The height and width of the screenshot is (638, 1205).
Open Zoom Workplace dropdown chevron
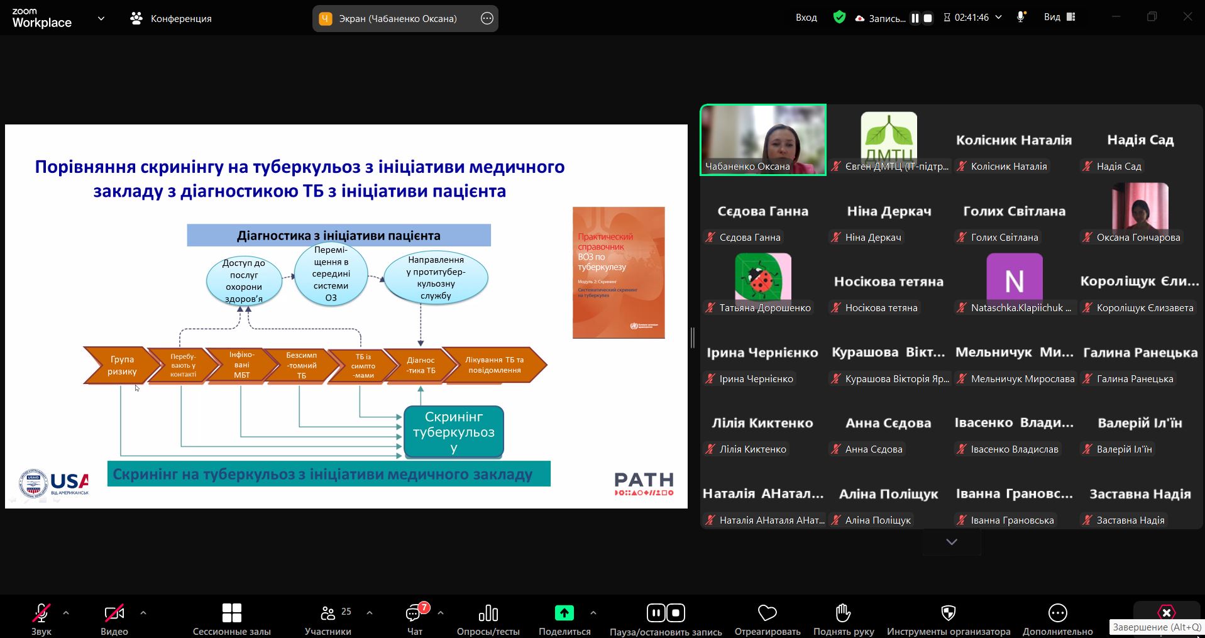coord(101,19)
